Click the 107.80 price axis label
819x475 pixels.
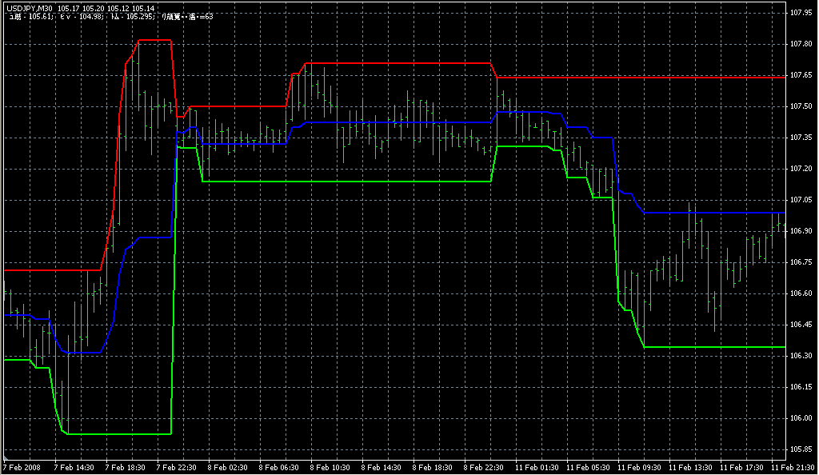point(801,44)
